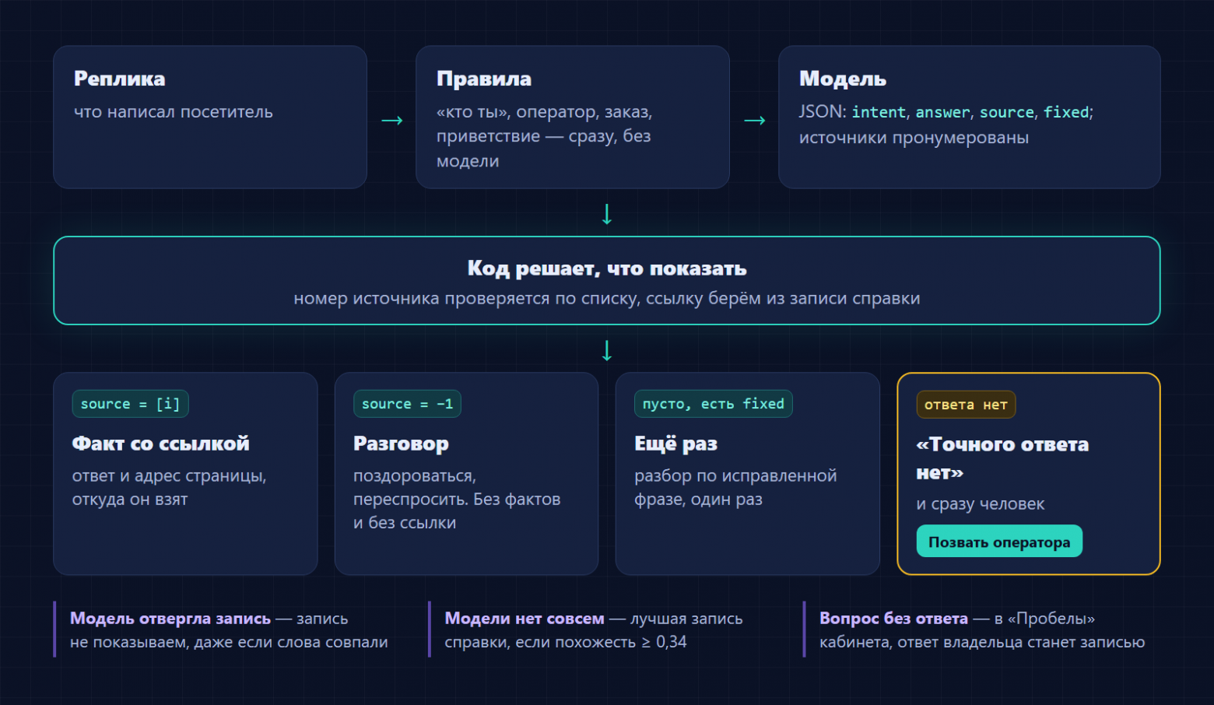
Task: Click the text «источники пронумерованы»
Action: [914, 138]
